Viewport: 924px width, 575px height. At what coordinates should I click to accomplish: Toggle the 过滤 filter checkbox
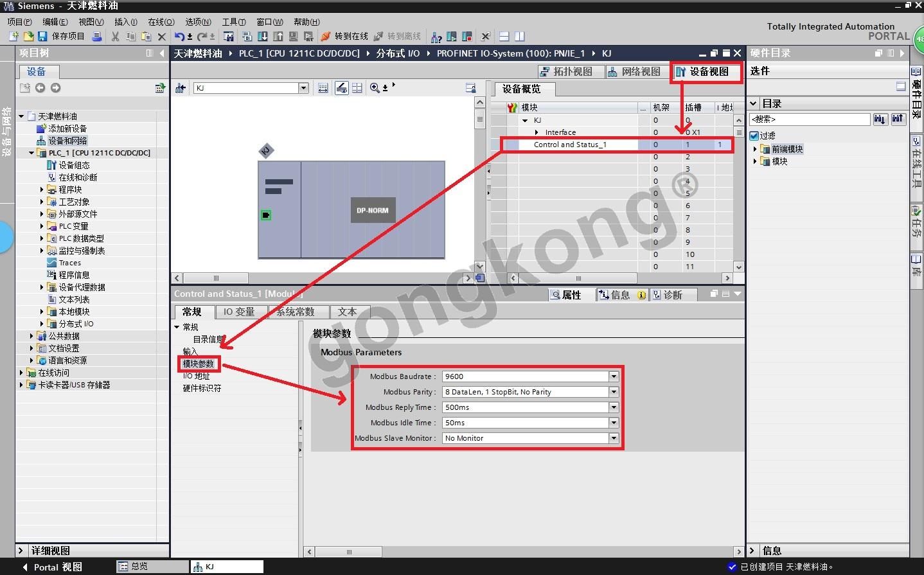[x=754, y=136]
